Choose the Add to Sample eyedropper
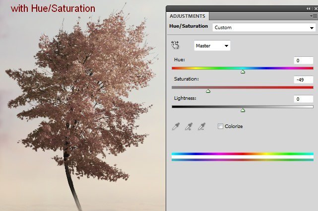Image resolution: width=318 pixels, height=211 pixels. click(188, 127)
